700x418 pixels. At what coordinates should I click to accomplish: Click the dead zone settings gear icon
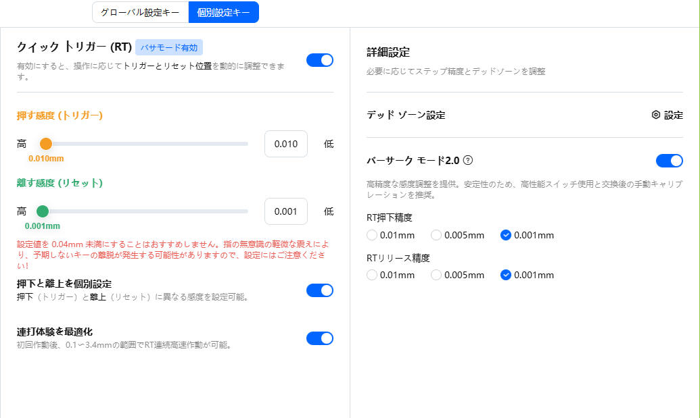pyautogui.click(x=655, y=115)
